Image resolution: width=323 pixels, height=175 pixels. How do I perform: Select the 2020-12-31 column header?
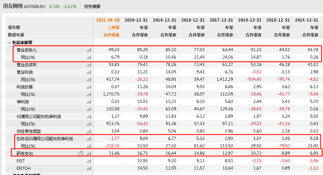(136, 20)
